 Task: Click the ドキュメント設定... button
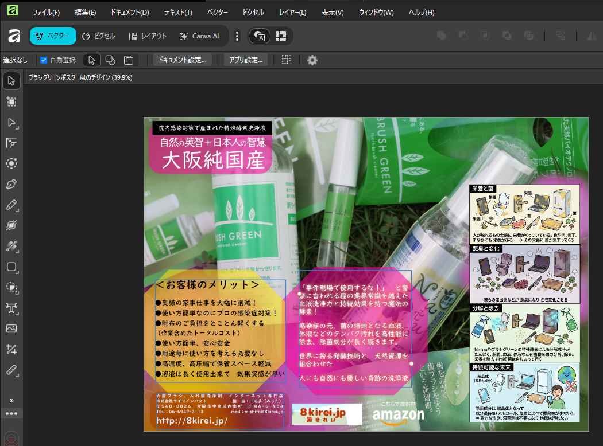click(x=183, y=60)
